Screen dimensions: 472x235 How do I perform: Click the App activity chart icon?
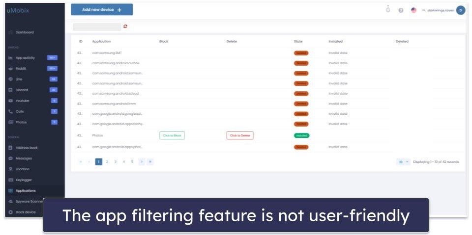coord(10,58)
